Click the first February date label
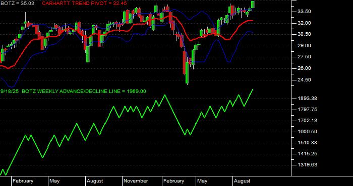This screenshot has height=186, width=353. (x=23, y=181)
